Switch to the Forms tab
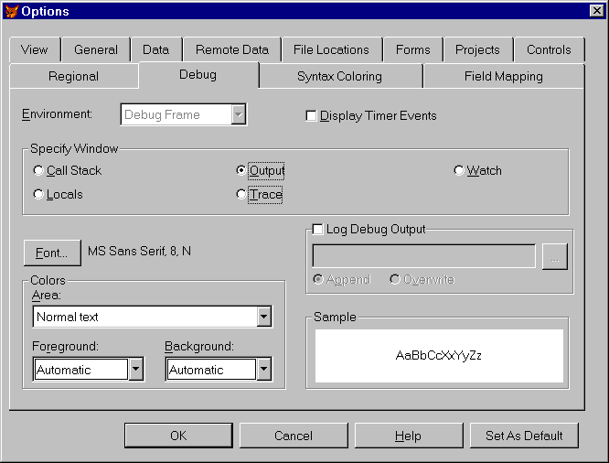 pos(413,49)
